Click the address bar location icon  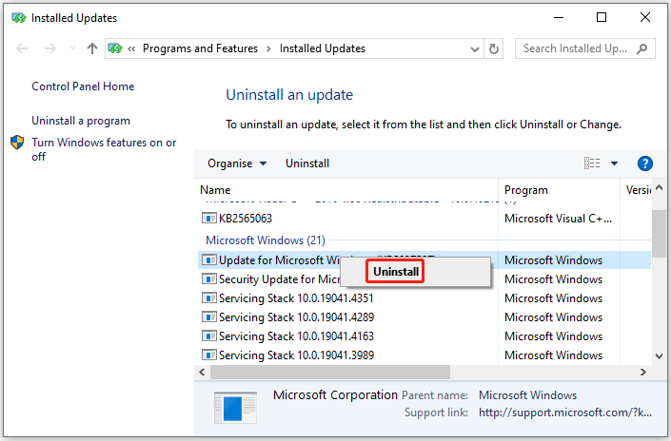pos(115,48)
